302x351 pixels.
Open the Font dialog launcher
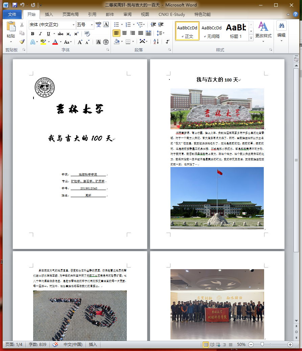108,50
